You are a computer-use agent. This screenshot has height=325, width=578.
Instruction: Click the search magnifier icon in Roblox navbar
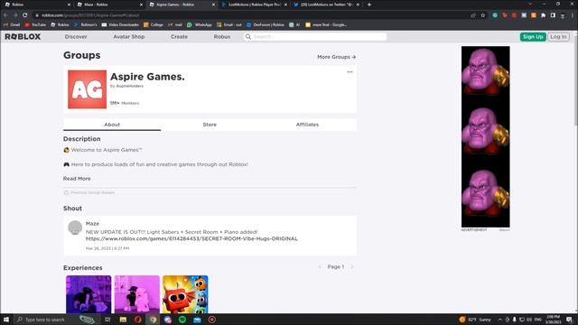click(248, 36)
